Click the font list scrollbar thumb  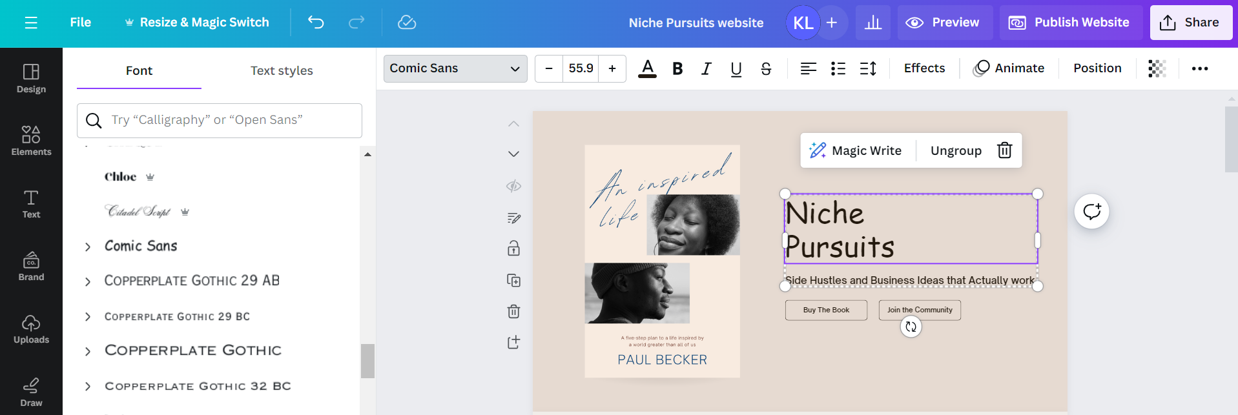pos(367,361)
